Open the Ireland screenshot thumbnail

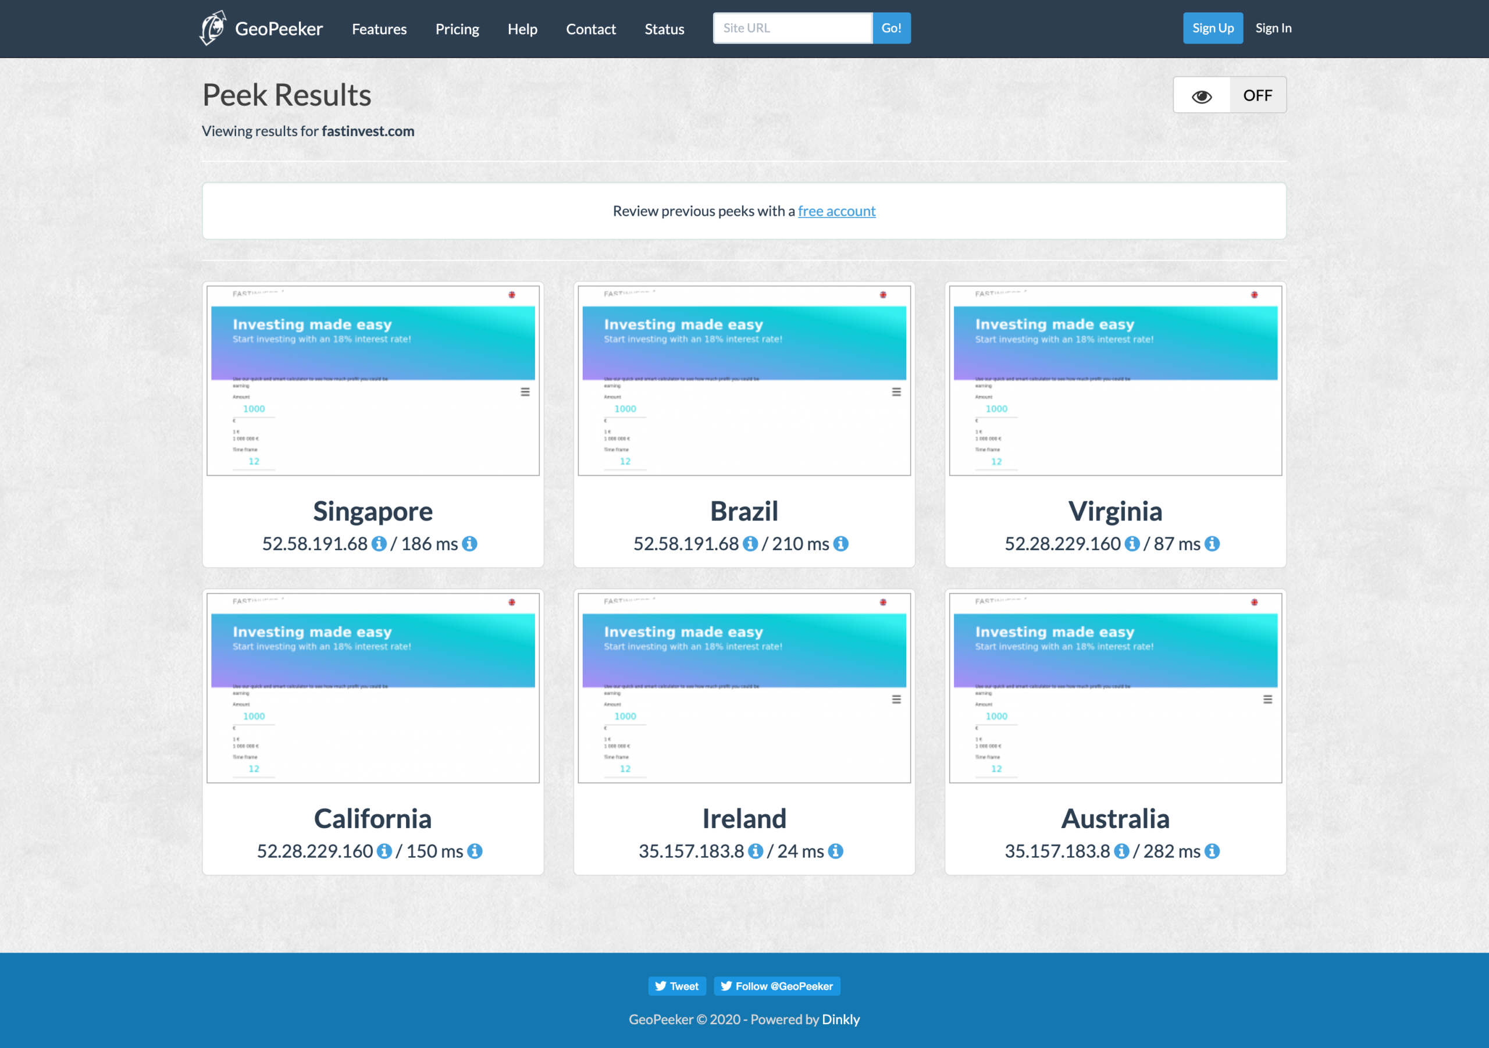pos(744,687)
